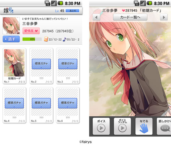Tap the 「初期カード」 title in the card header
The width and height of the screenshot is (171, 145).
coord(150,11)
